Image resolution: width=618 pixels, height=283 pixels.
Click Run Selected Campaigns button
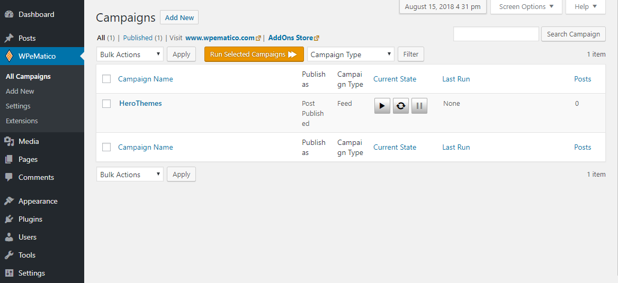coord(254,54)
